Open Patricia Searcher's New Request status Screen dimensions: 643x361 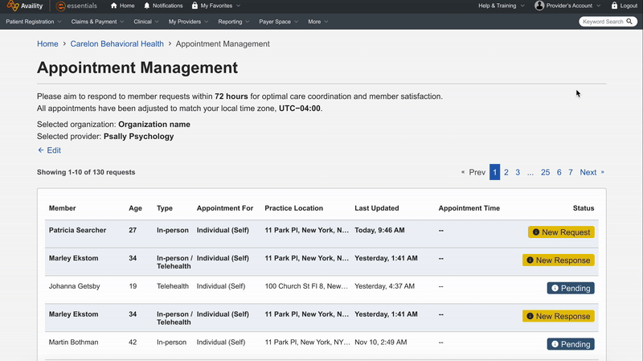(561, 232)
